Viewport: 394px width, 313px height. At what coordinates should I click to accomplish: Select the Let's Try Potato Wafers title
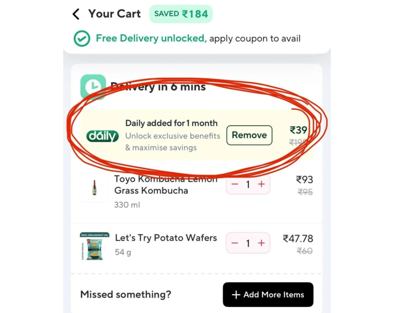[166, 238]
